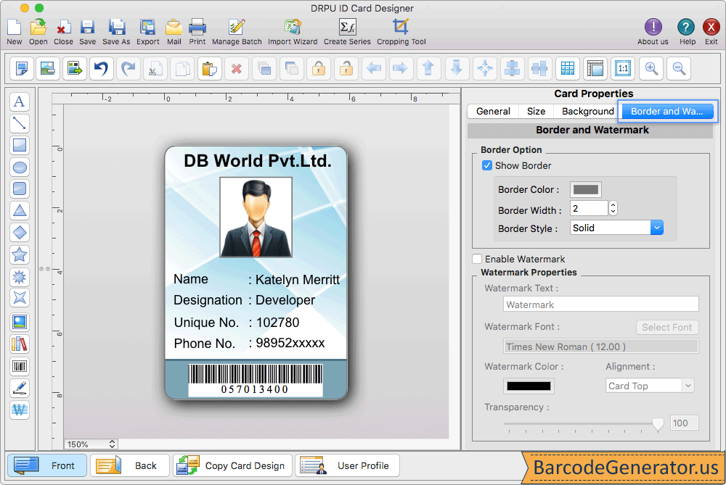Switch to the Size tab
Screen dimensions: 726x485
(x=537, y=112)
